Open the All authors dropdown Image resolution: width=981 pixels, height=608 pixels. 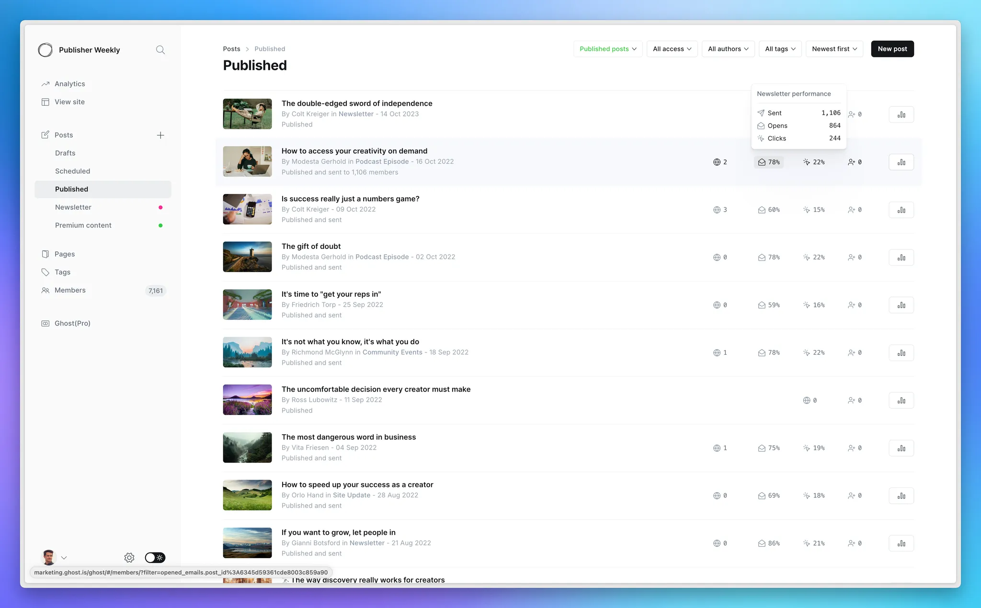click(728, 49)
